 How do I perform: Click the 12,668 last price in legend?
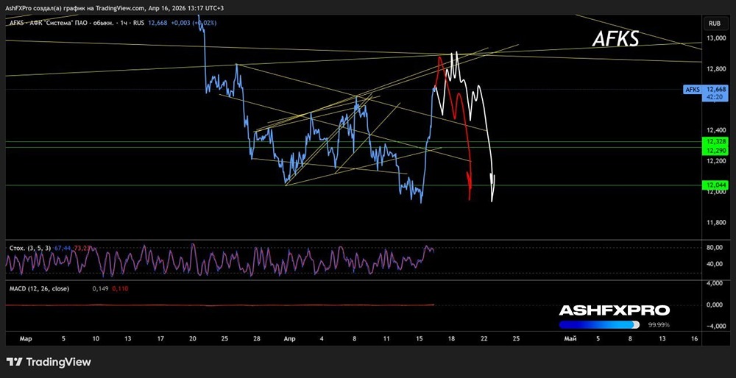pos(156,23)
